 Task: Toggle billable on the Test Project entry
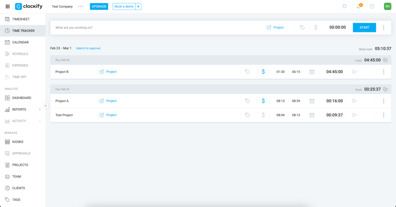click(x=263, y=115)
